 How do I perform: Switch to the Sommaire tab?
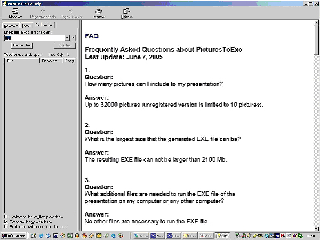point(11,26)
